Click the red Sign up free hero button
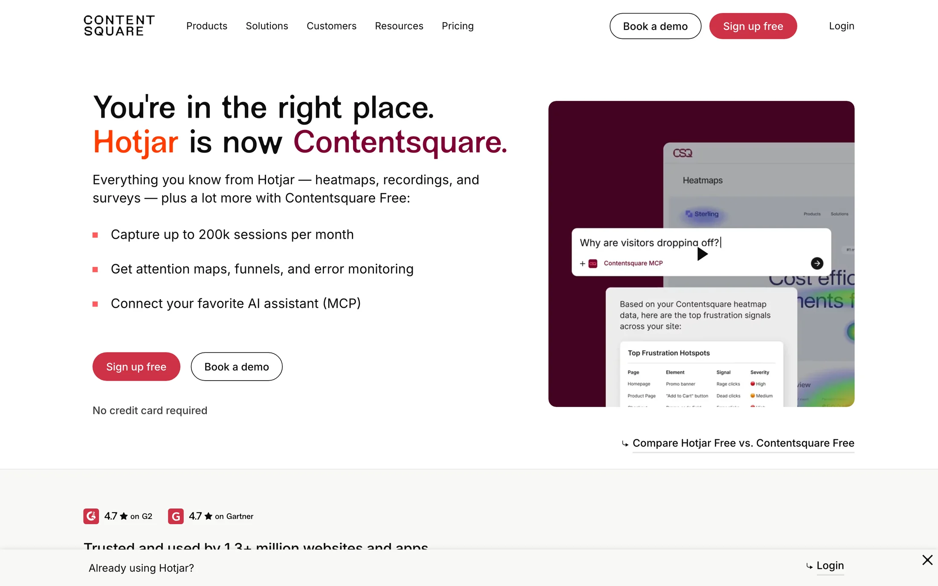Image resolution: width=938 pixels, height=586 pixels. (136, 367)
